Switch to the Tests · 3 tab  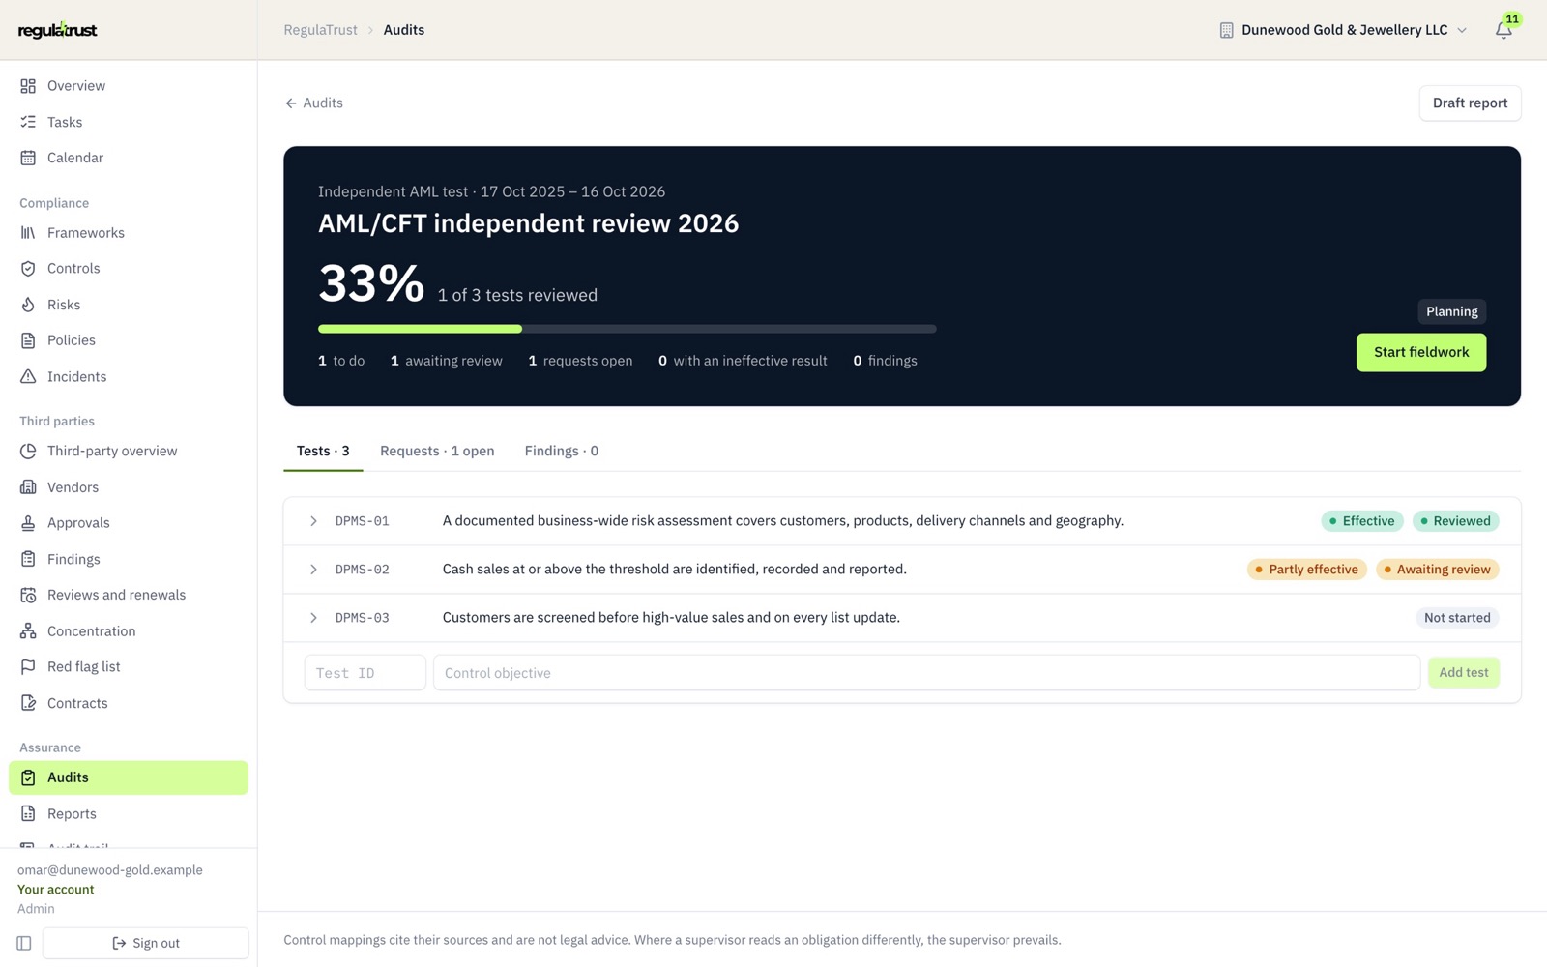point(323,452)
